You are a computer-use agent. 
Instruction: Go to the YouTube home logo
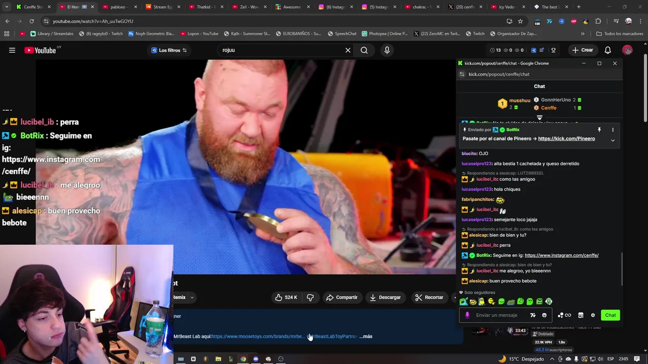(40, 50)
